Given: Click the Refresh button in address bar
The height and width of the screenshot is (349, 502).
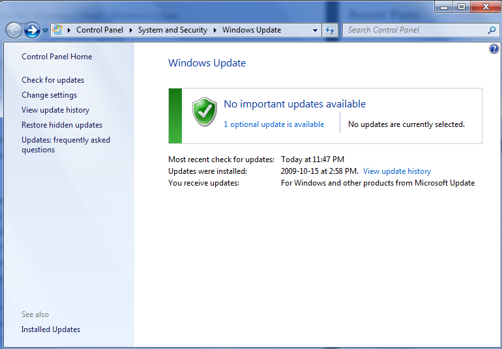Looking at the screenshot, I should [x=330, y=31].
